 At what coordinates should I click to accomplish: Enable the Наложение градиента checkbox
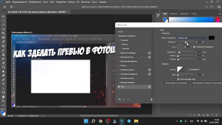119,74
